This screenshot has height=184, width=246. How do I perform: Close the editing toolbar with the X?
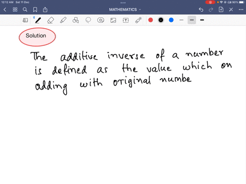point(231,10)
